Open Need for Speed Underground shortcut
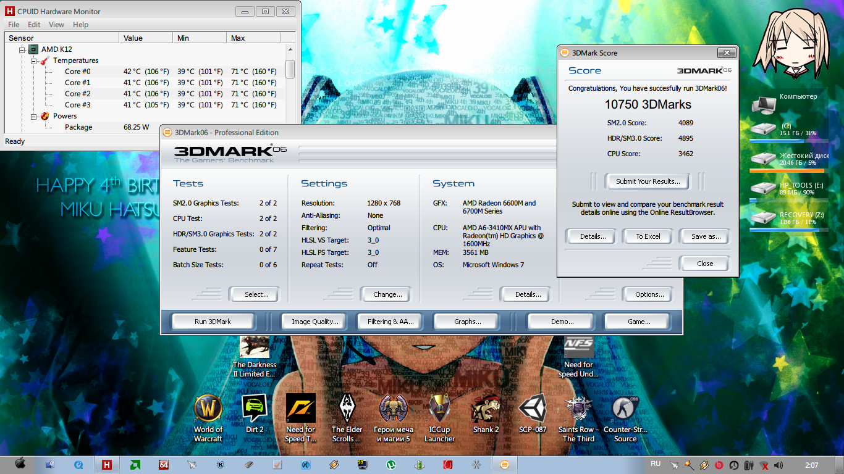This screenshot has width=844, height=474. pyautogui.click(x=578, y=357)
